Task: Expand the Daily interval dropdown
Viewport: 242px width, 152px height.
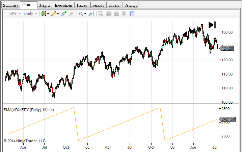Action: coord(30,14)
